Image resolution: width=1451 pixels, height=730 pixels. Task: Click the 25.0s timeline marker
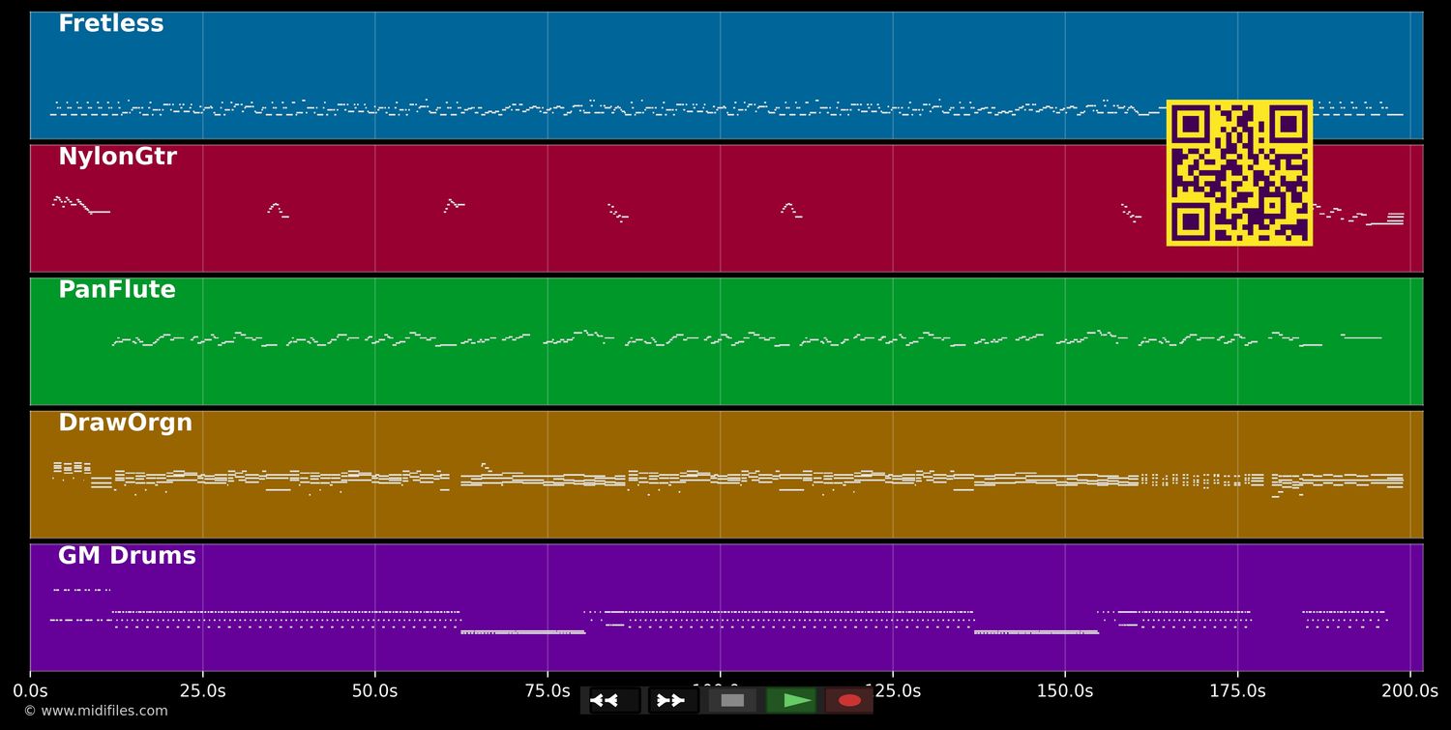click(203, 691)
